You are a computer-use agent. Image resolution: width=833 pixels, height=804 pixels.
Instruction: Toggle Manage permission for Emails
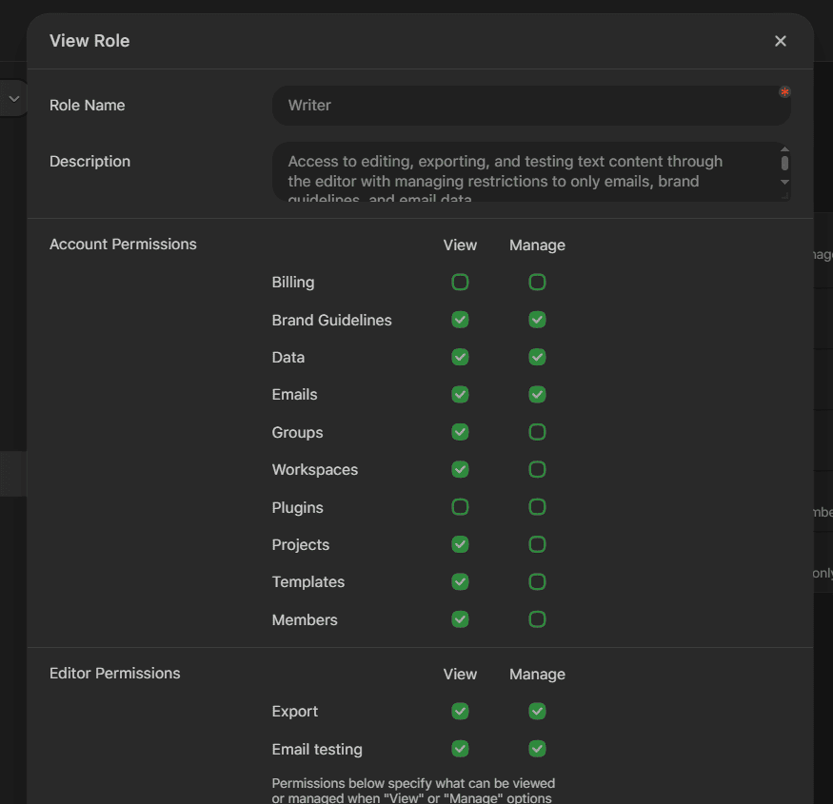[x=537, y=394]
